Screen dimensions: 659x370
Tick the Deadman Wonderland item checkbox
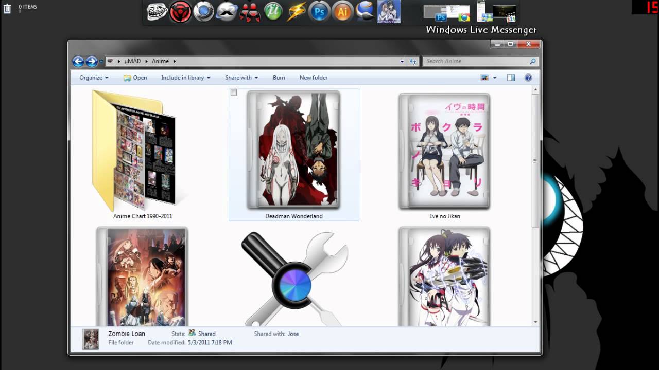pyautogui.click(x=234, y=92)
